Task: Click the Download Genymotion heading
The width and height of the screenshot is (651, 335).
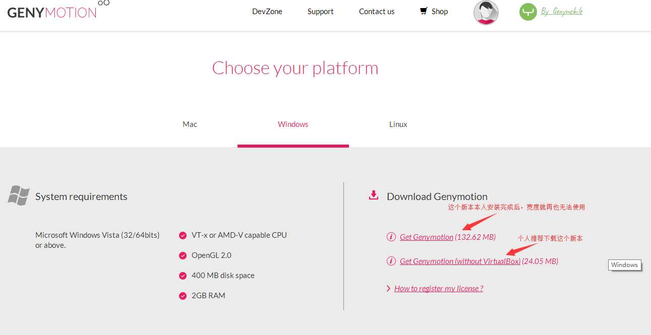Action: click(437, 196)
